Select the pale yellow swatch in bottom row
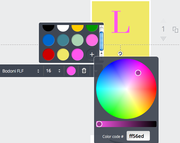 pyautogui.click(x=63, y=54)
